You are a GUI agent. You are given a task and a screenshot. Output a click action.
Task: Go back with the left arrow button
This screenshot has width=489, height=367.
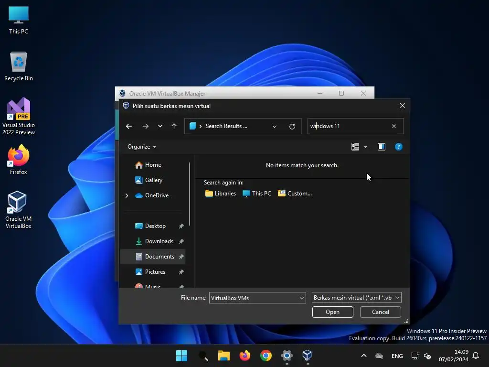tap(129, 126)
